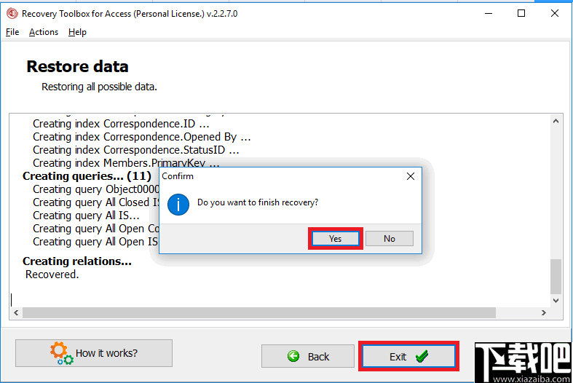
Task: Open the Actions menu
Action: click(x=44, y=32)
